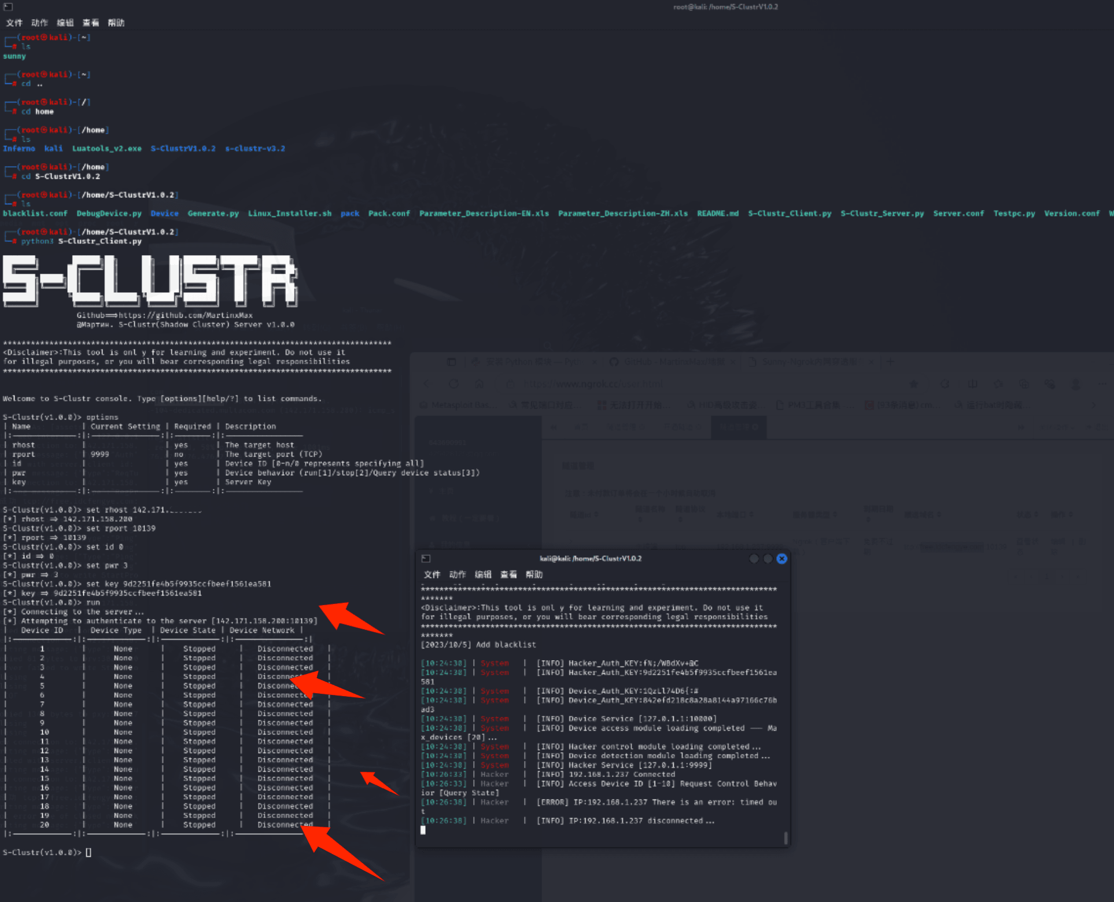Click bookmark star icon in address bar

coord(914,384)
